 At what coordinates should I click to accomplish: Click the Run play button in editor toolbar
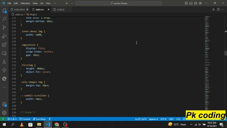(x=214, y=10)
